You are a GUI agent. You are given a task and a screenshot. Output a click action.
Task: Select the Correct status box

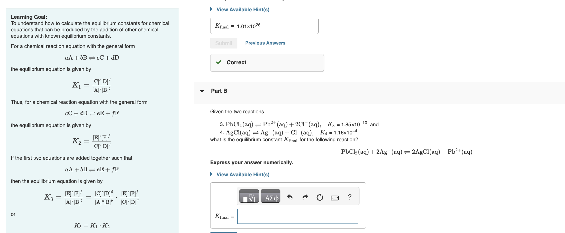coord(267,62)
